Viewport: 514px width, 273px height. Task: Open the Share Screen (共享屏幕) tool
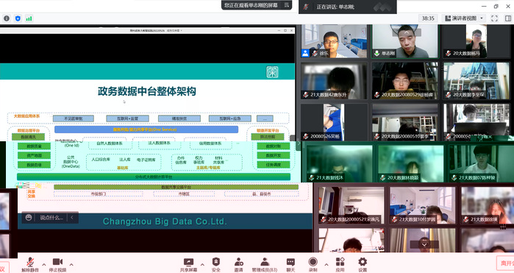pos(188,264)
